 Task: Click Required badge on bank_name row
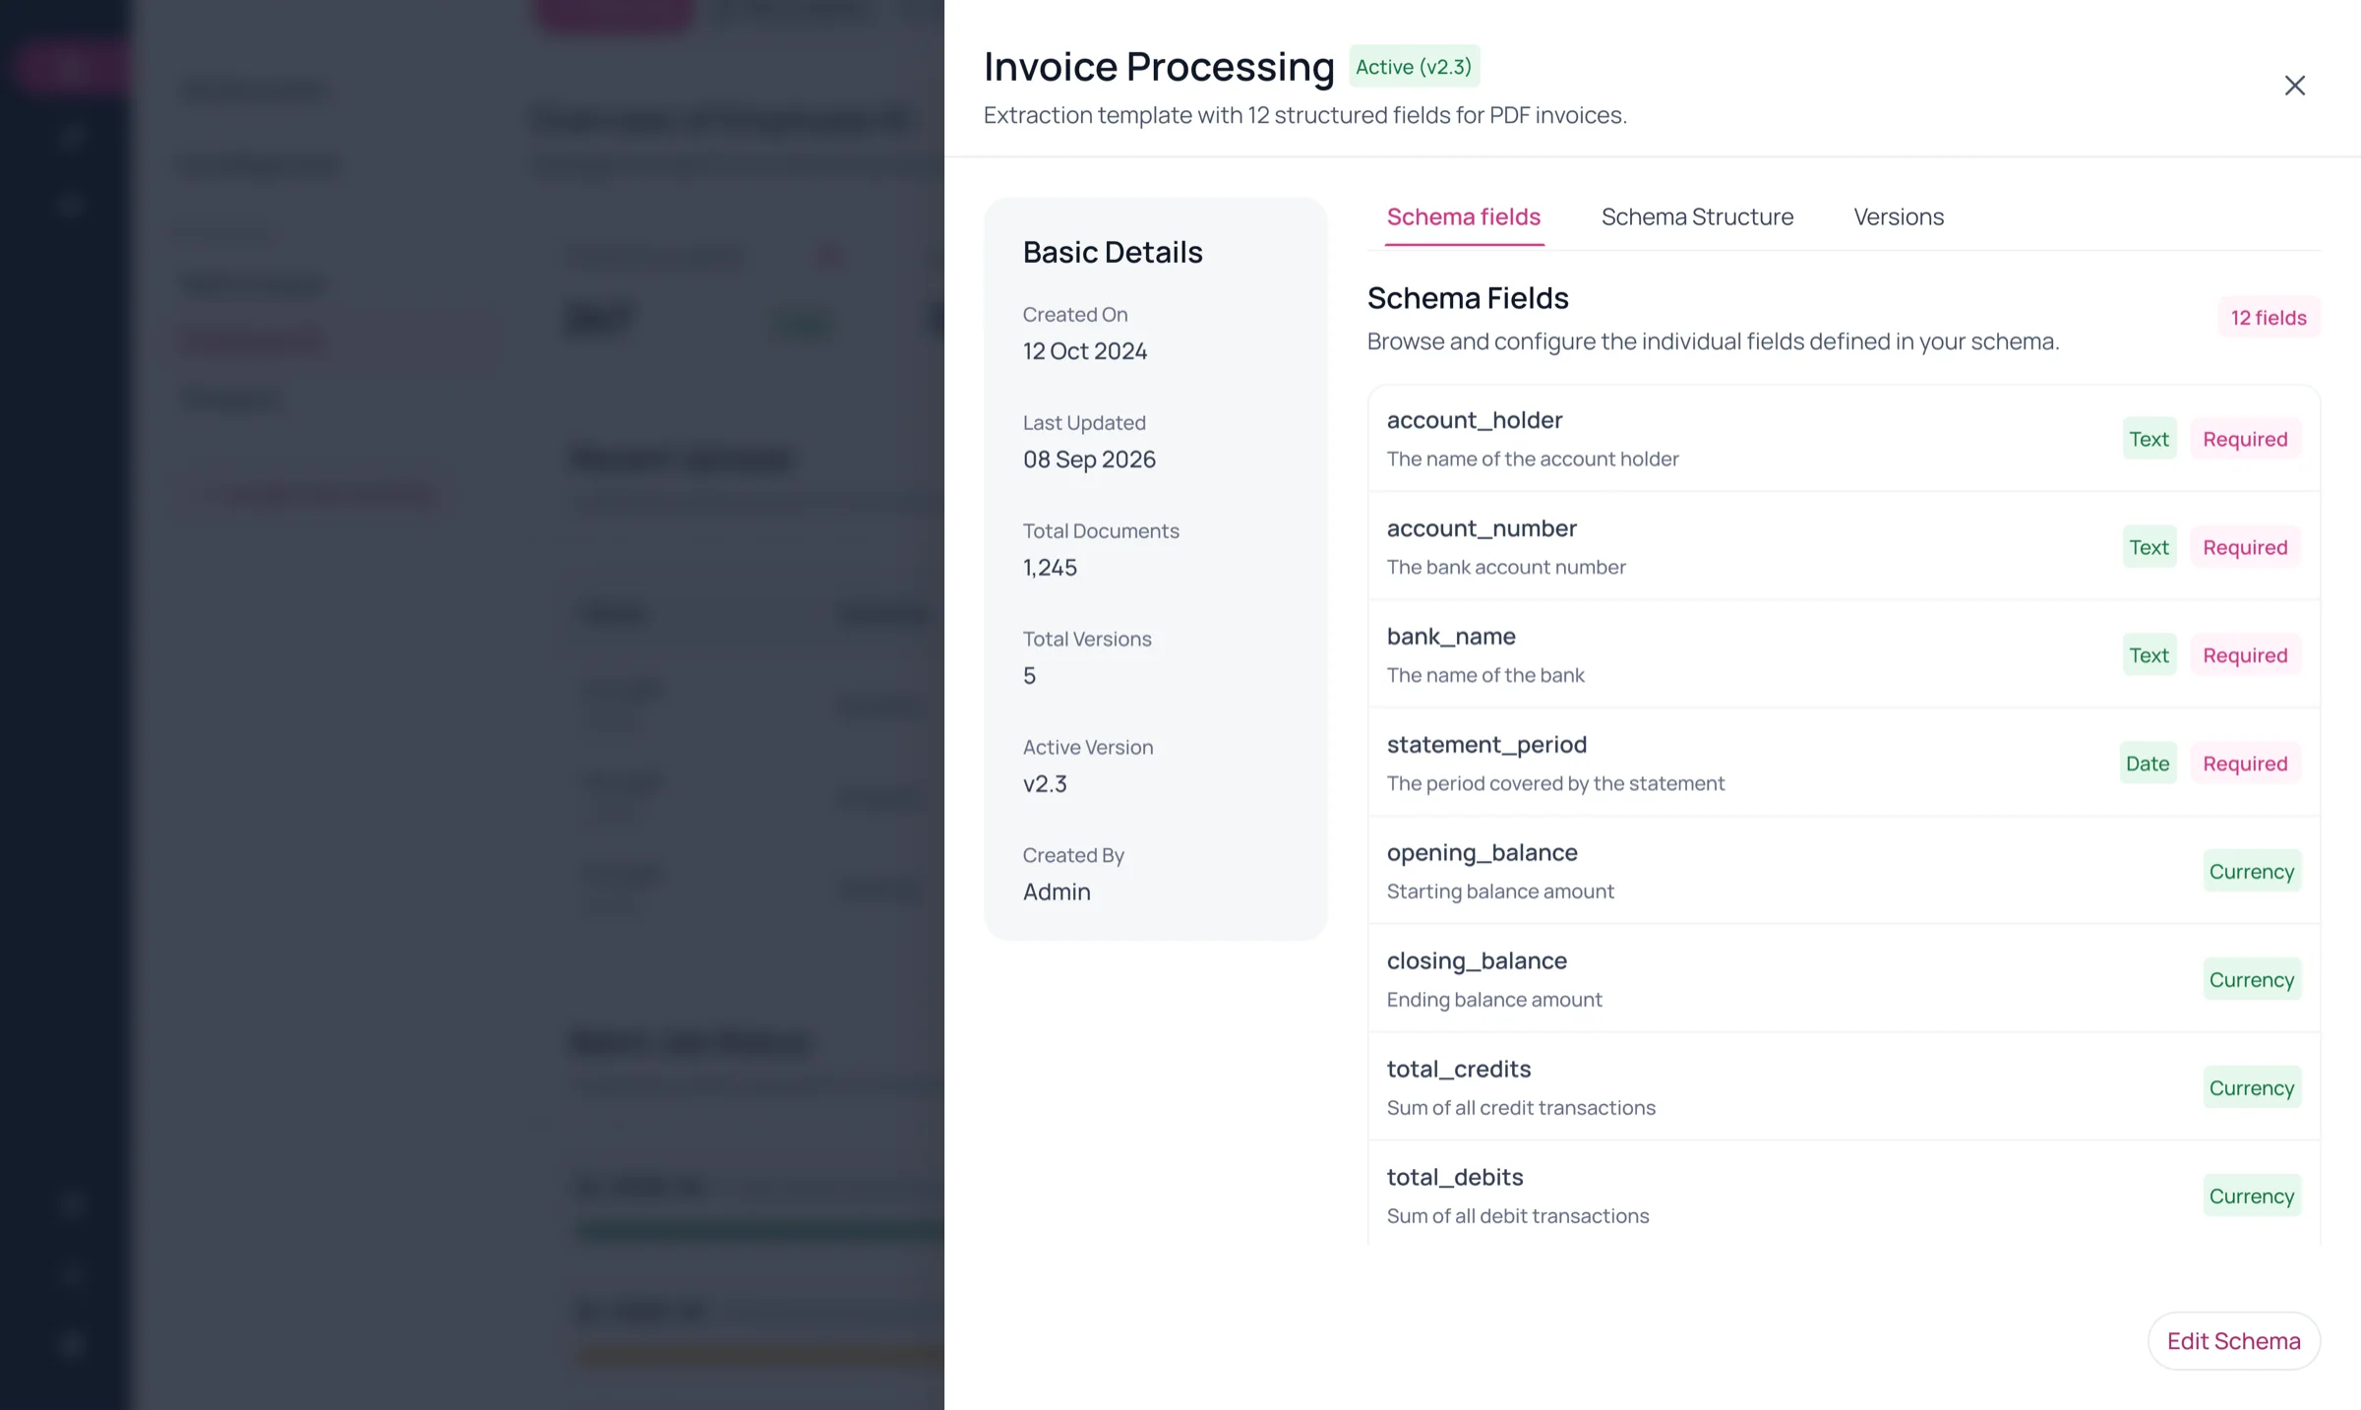pos(2245,655)
